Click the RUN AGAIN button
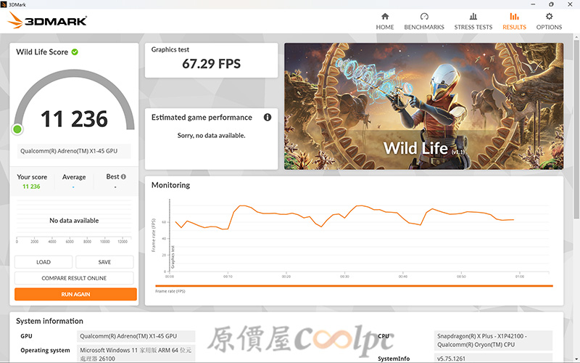 pos(75,294)
